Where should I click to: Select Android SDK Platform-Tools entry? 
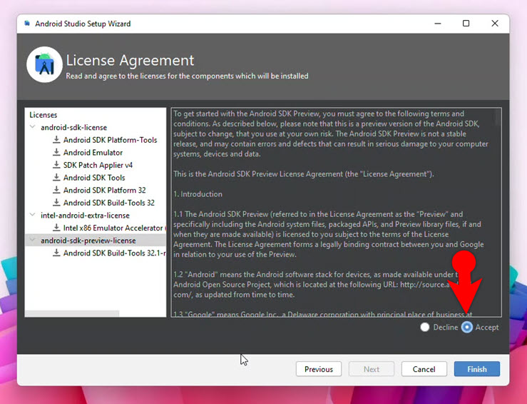point(111,140)
